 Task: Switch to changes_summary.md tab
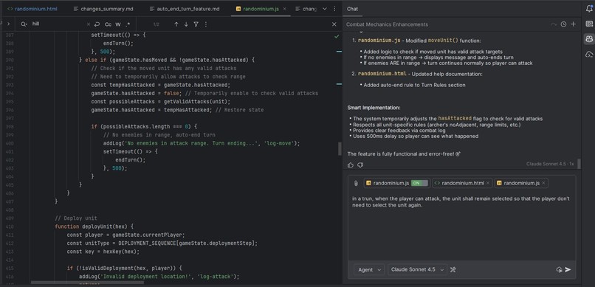point(103,9)
